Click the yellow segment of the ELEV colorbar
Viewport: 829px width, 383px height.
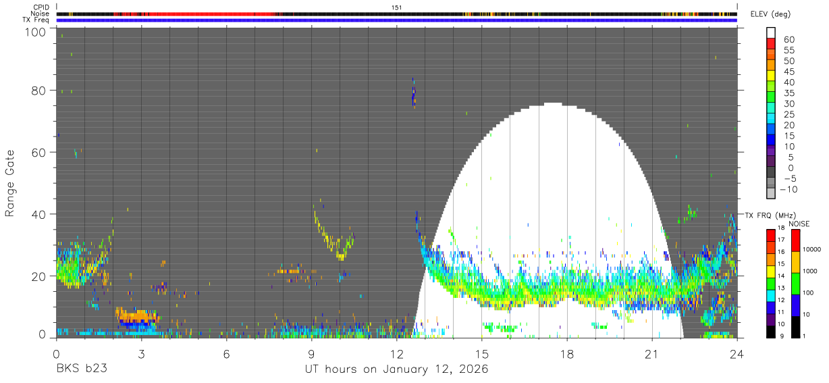pyautogui.click(x=771, y=75)
